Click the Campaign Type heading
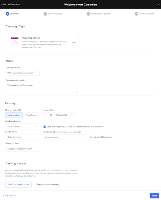The image size is (161, 200). (x=15, y=27)
